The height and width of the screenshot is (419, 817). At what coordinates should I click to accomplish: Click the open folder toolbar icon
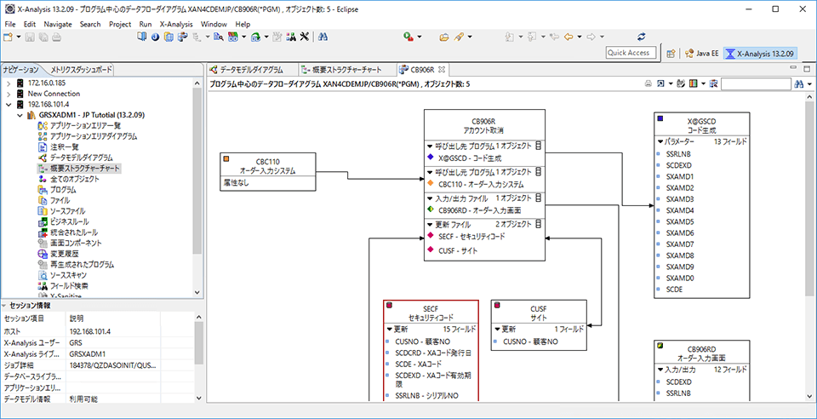[444, 37]
